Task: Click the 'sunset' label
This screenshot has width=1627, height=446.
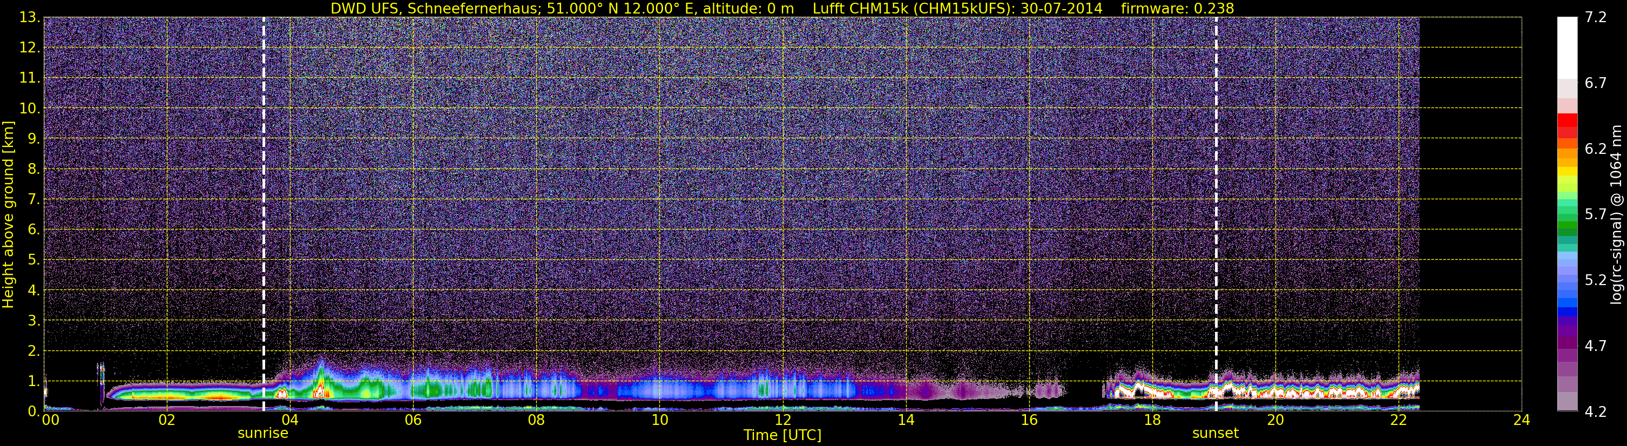Action: tap(1215, 434)
